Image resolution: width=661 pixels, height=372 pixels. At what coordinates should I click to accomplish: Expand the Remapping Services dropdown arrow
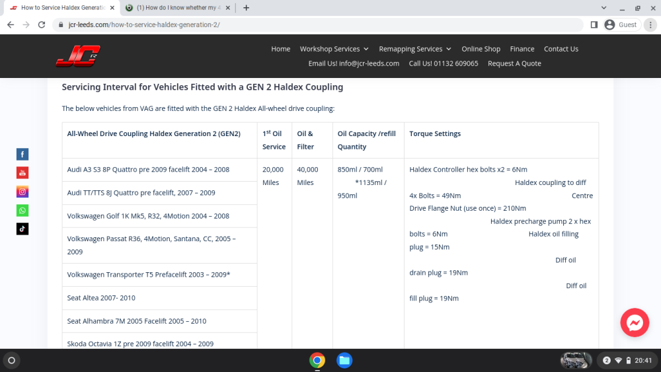click(x=449, y=50)
